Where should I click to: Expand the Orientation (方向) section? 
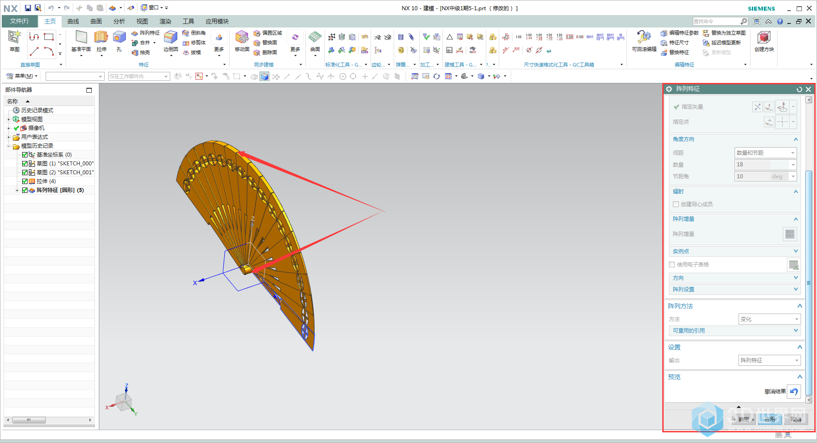coord(796,278)
